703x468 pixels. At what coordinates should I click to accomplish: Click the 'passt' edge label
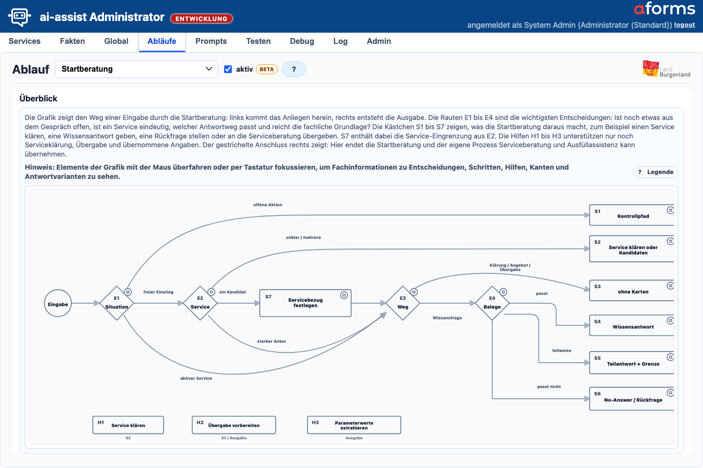point(542,293)
